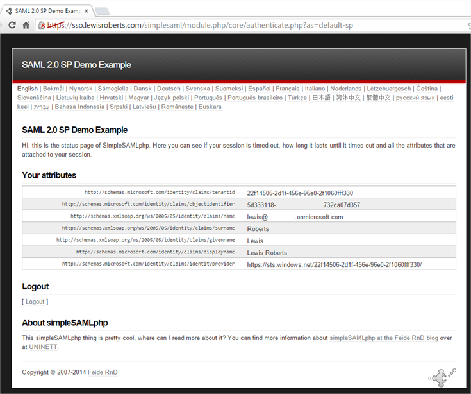Switch language to Nederlands
Screen dimensions: 471x394
[346, 89]
